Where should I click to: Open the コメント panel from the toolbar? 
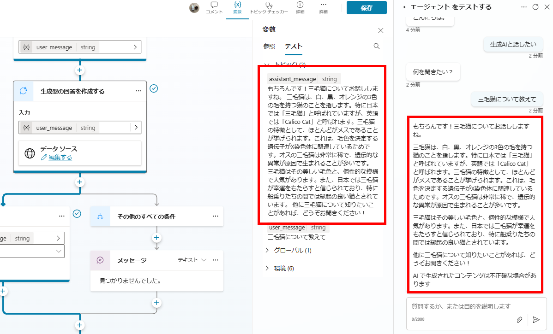(x=214, y=7)
